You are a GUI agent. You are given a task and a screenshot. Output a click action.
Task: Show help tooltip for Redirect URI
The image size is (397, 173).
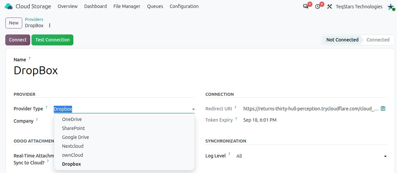point(235,107)
